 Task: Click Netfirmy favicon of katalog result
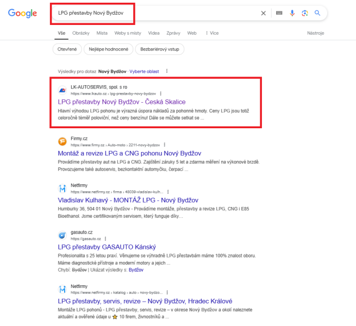(x=62, y=289)
